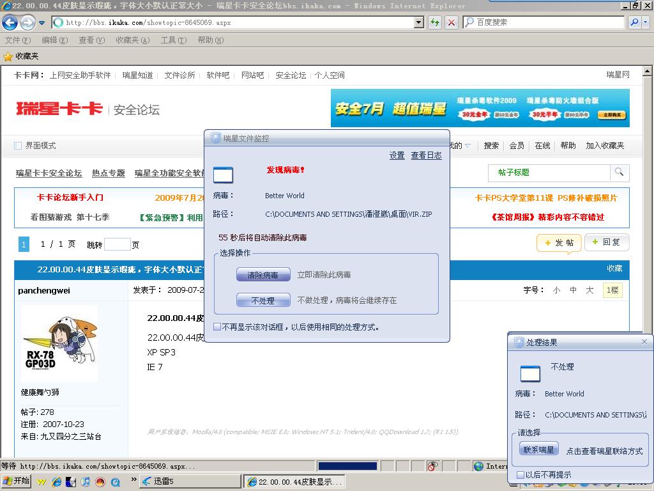654x491 pixels.
Task: Click Rising shield icon in 瑞星文件监控 title
Action: click(x=215, y=138)
